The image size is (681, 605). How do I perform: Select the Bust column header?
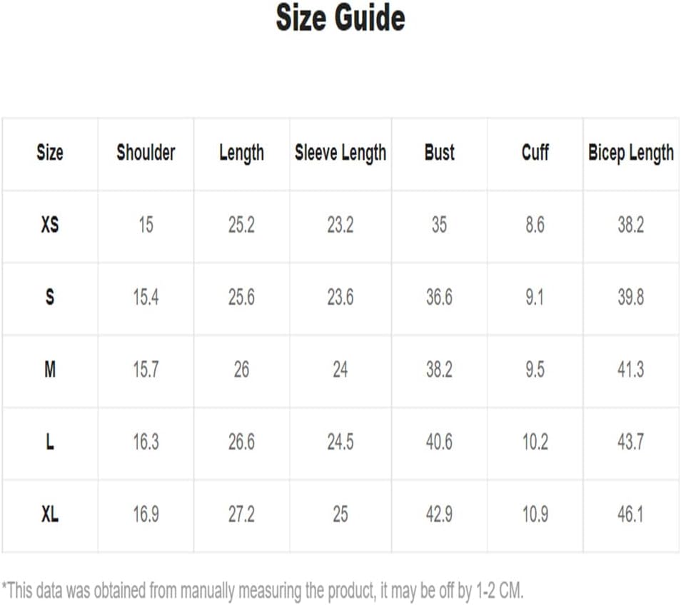(x=440, y=153)
